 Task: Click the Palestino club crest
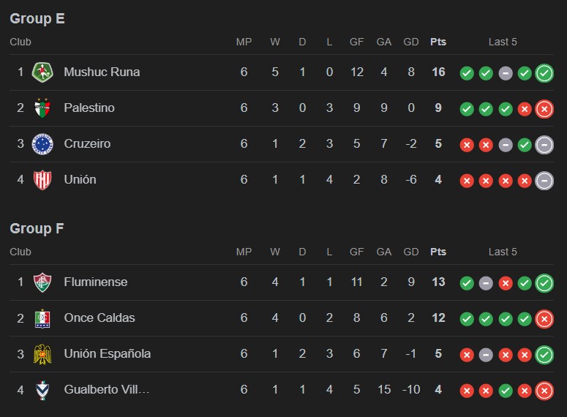pos(42,108)
